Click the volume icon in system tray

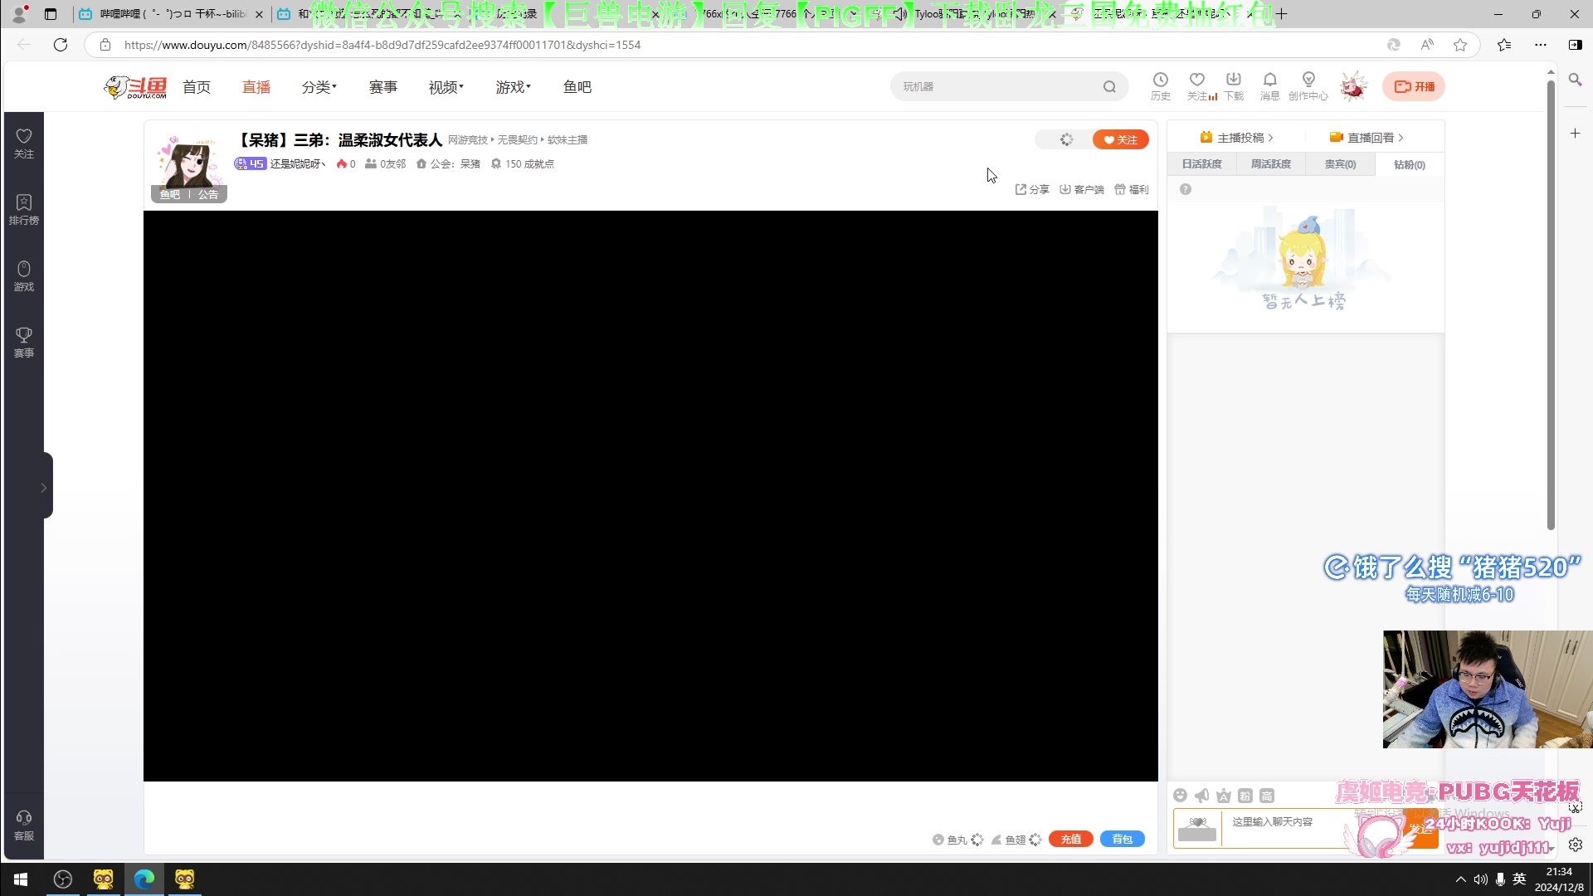(1481, 879)
